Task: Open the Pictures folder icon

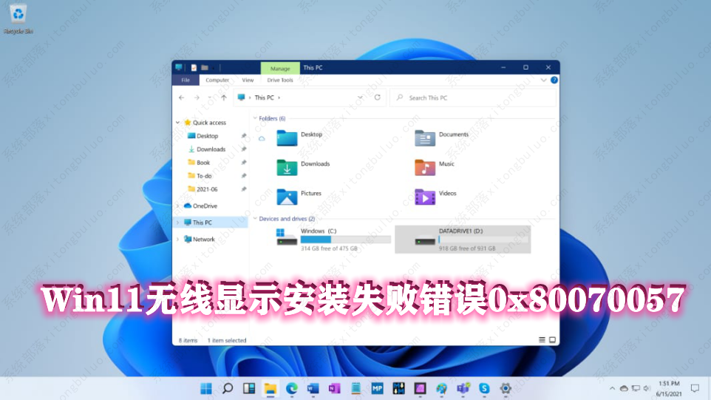Action: coord(287,197)
